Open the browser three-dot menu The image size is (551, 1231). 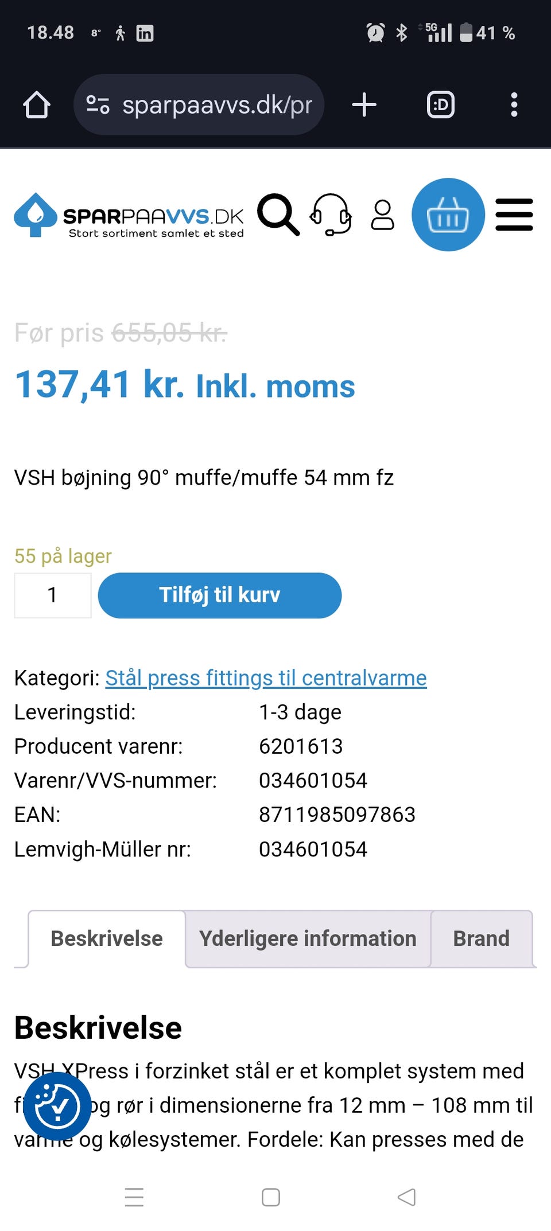514,105
